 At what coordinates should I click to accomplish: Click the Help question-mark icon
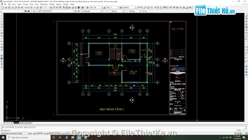click(83, 7)
